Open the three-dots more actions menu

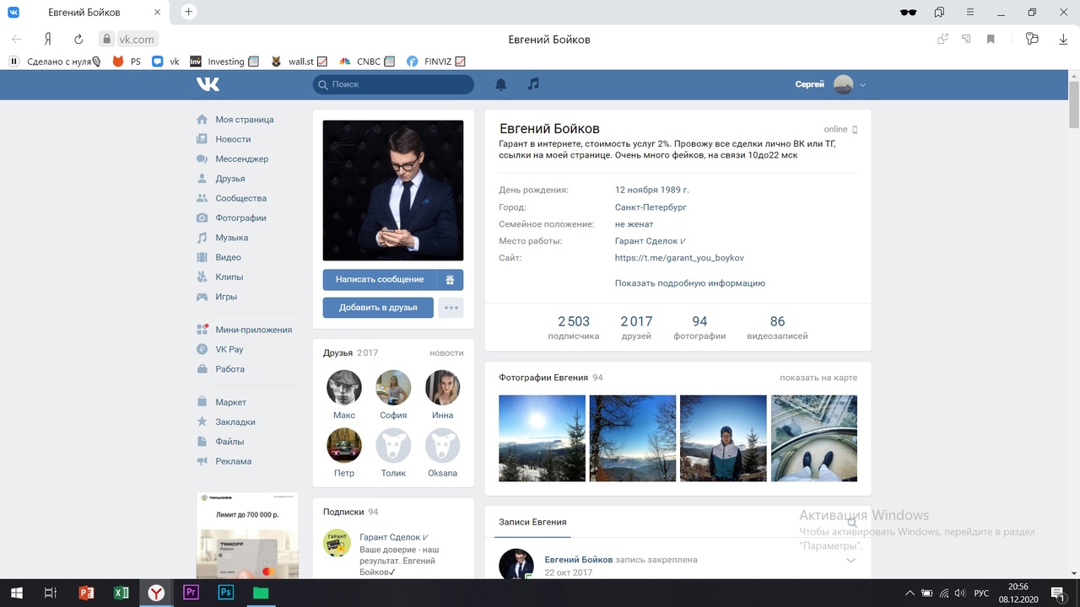coord(451,308)
